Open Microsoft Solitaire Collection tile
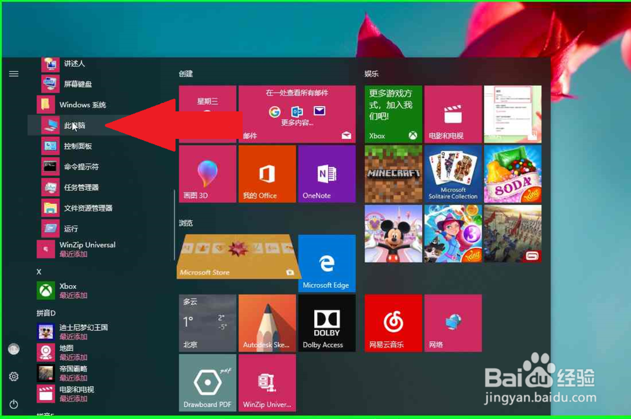 pos(452,174)
